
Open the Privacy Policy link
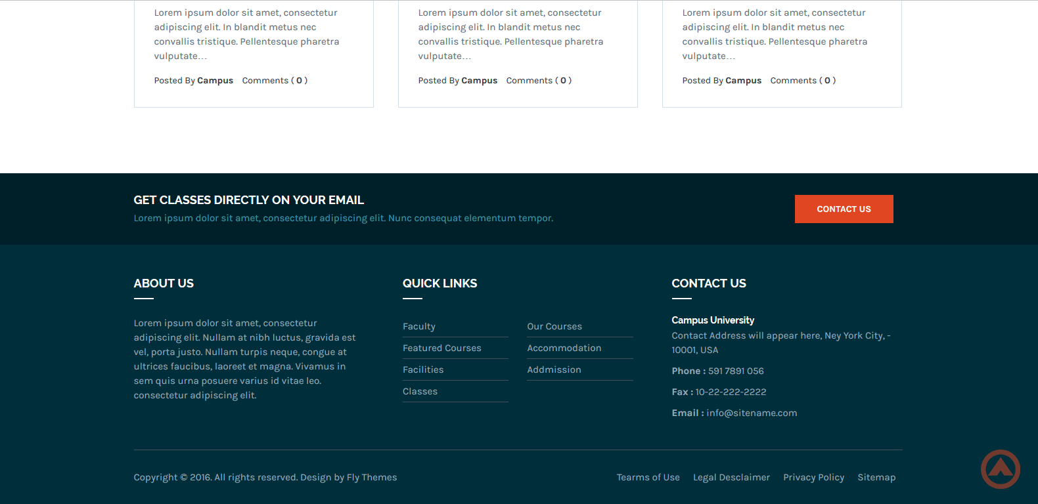click(813, 477)
